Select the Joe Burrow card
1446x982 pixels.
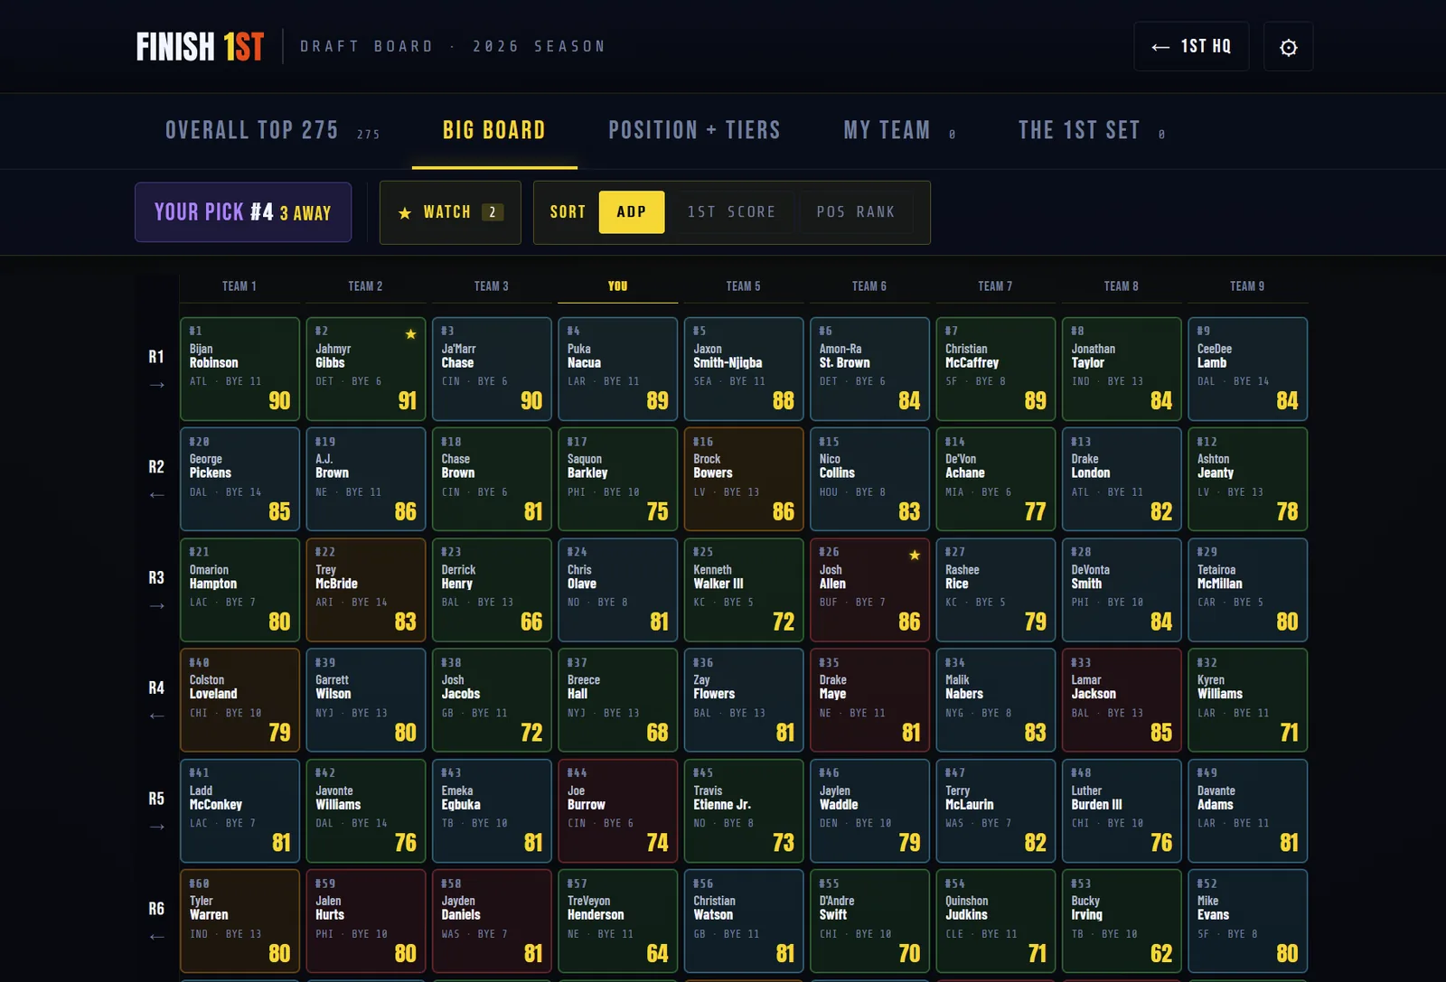[x=617, y=810]
